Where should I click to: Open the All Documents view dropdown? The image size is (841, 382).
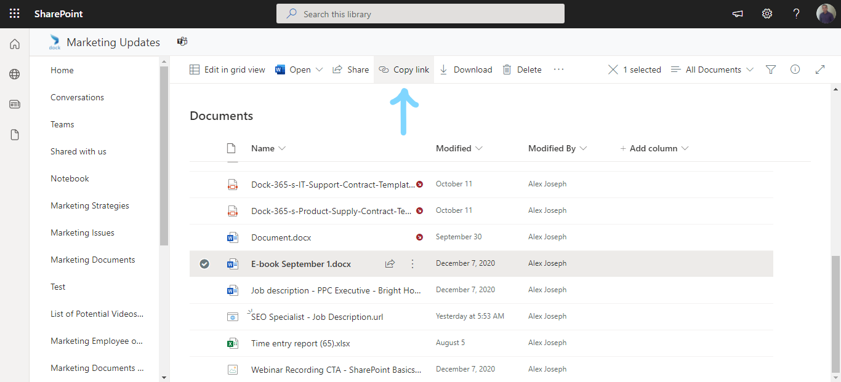712,70
